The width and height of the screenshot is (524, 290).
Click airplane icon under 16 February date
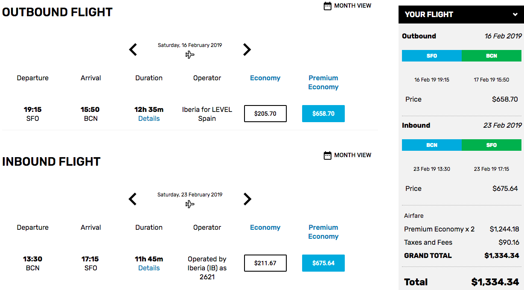pos(190,55)
